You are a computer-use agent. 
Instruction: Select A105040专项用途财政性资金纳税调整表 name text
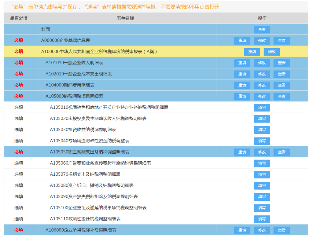point(90,141)
